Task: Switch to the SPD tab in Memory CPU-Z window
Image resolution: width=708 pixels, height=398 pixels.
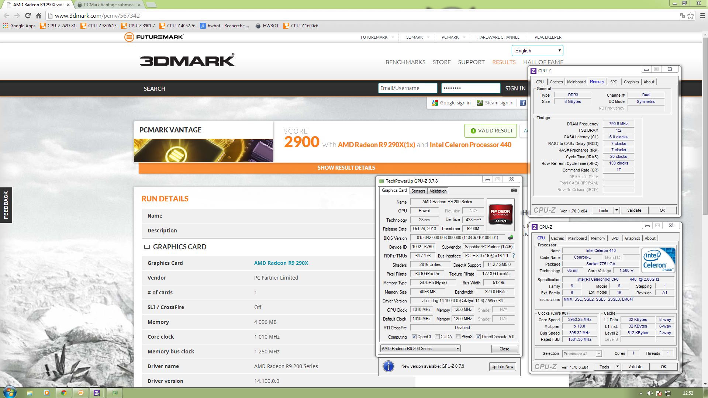Action: click(x=614, y=82)
